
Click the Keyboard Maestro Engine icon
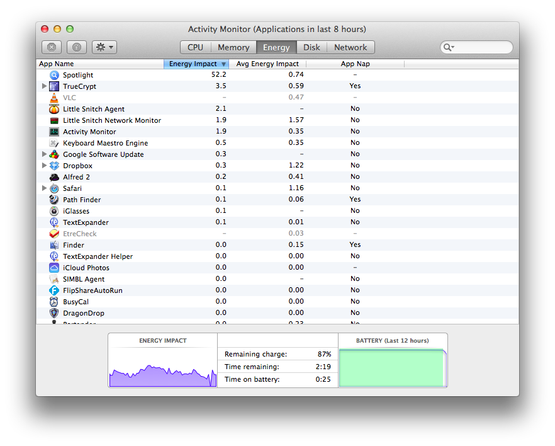[x=54, y=143]
